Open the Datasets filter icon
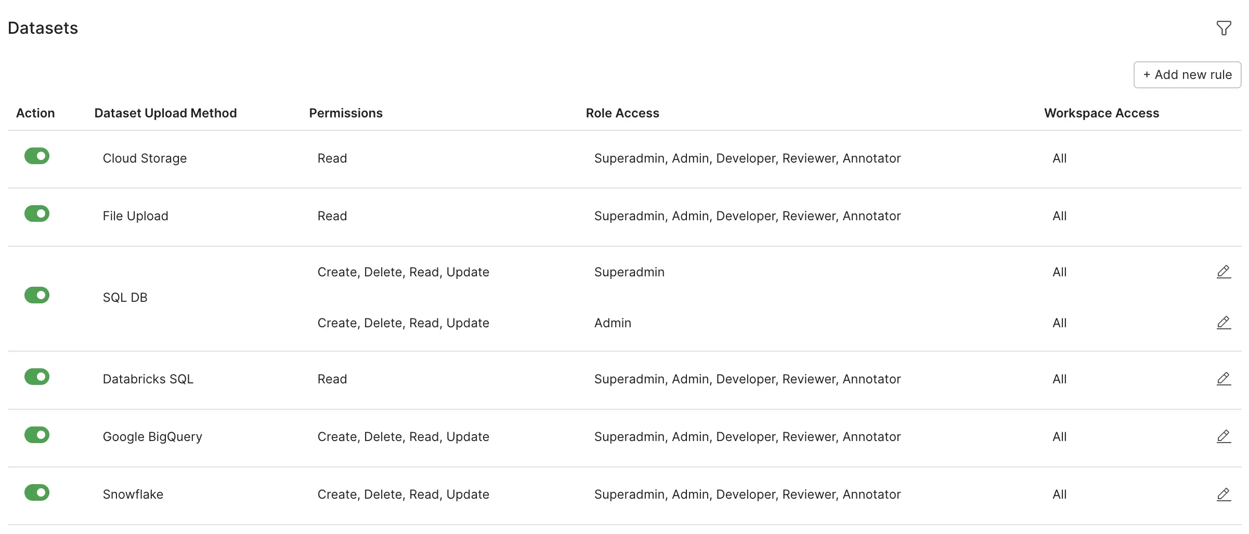This screenshot has width=1249, height=534. point(1224,28)
